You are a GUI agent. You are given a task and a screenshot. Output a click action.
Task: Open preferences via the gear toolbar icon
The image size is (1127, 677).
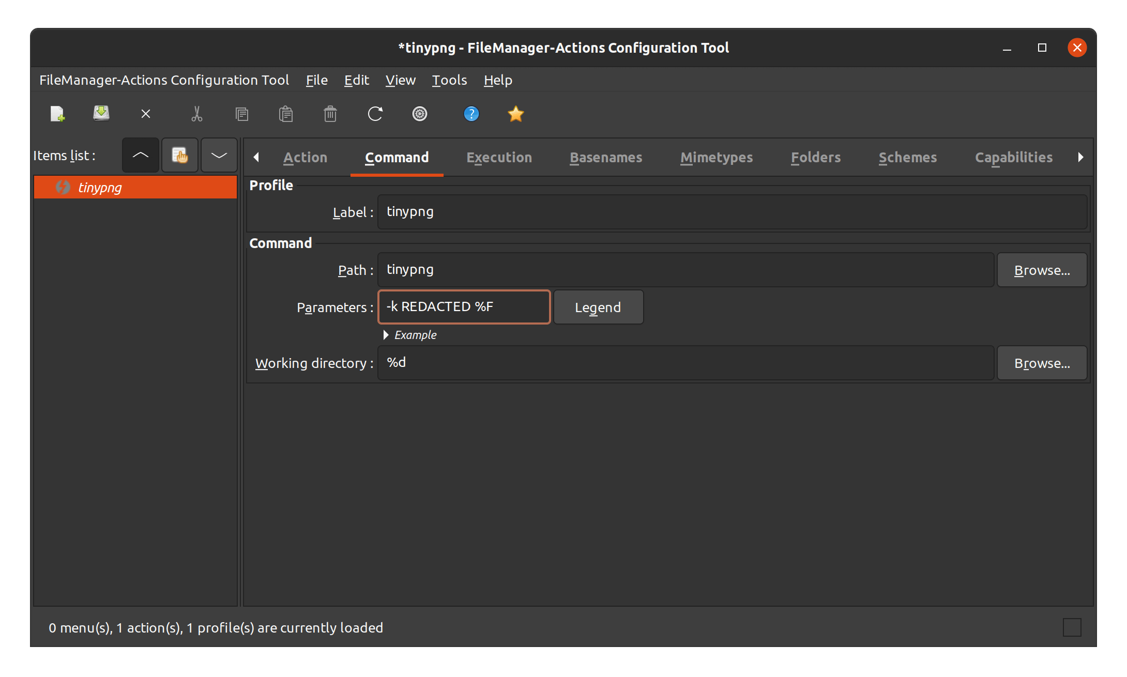(x=420, y=114)
